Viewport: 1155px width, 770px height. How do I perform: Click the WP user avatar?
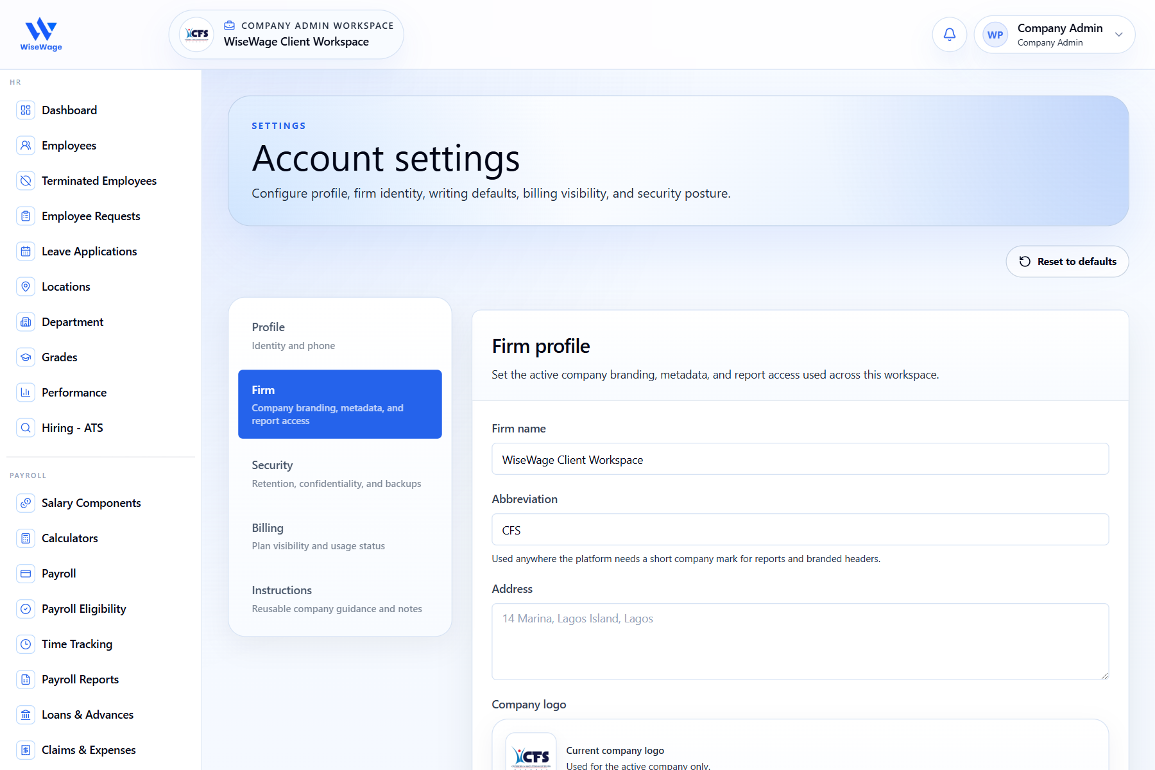tap(995, 35)
